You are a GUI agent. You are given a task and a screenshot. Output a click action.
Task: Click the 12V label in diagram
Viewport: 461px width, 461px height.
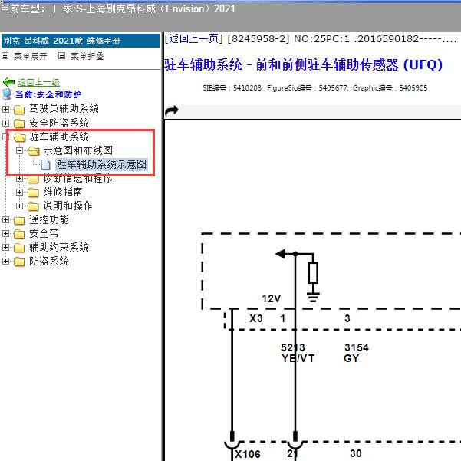[271, 298]
